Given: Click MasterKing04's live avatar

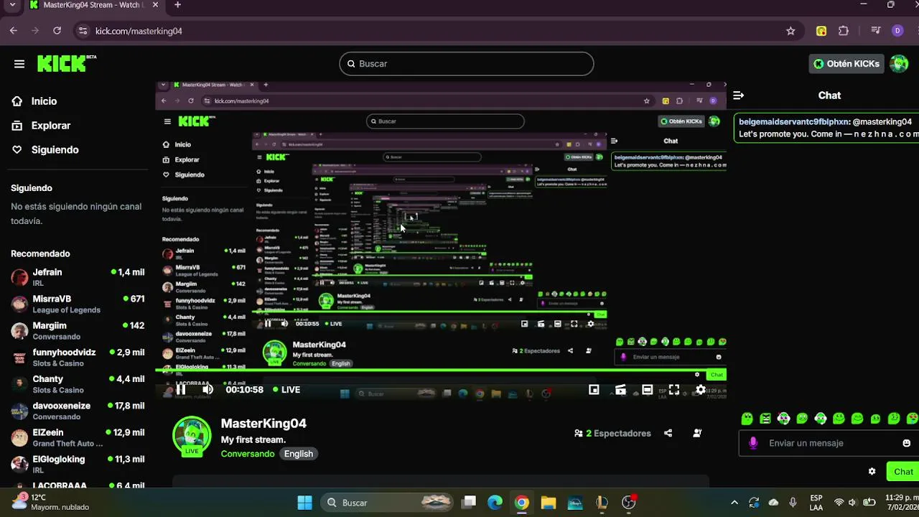Looking at the screenshot, I should pyautogui.click(x=192, y=436).
